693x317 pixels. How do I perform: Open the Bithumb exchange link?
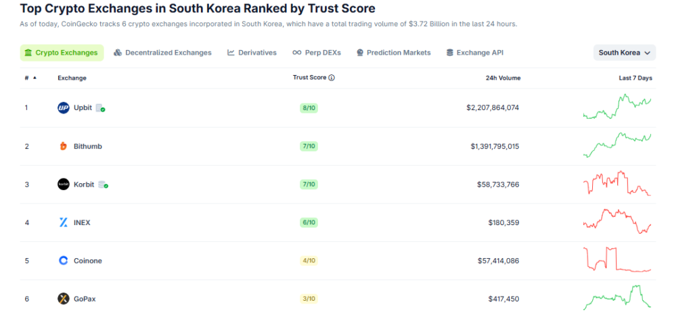(x=88, y=146)
